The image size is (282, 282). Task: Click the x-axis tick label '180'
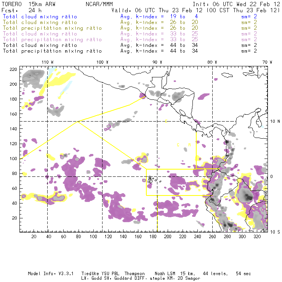[x=153, y=237]
